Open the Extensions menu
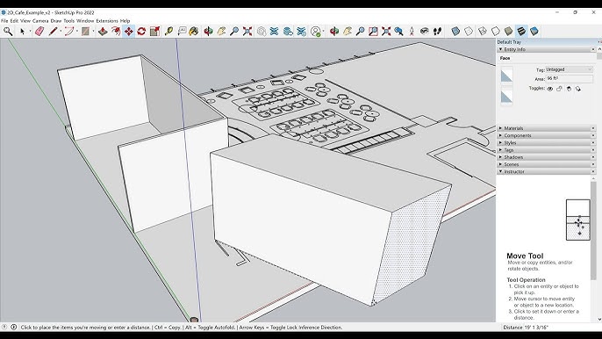602x339 pixels. click(x=107, y=21)
